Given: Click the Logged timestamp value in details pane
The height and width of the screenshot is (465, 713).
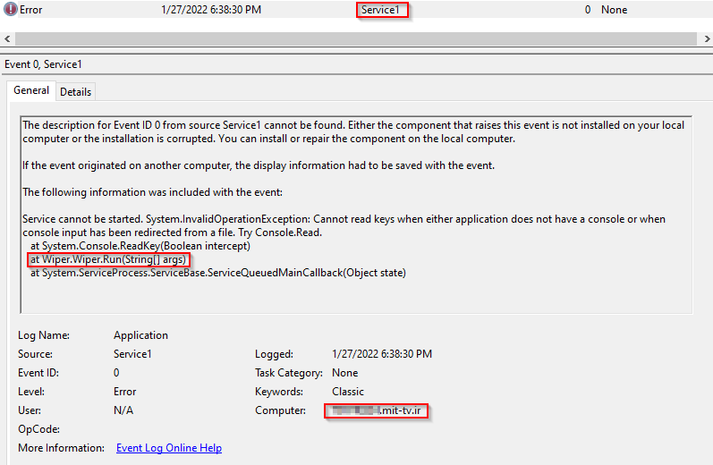Looking at the screenshot, I should tap(381, 354).
